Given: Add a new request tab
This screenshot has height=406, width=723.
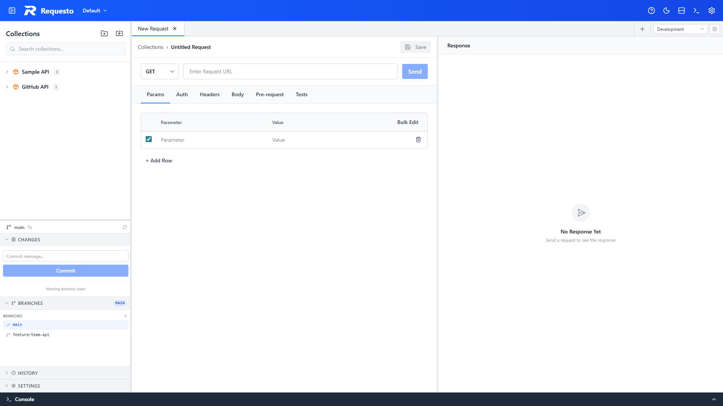Looking at the screenshot, I should coord(642,29).
